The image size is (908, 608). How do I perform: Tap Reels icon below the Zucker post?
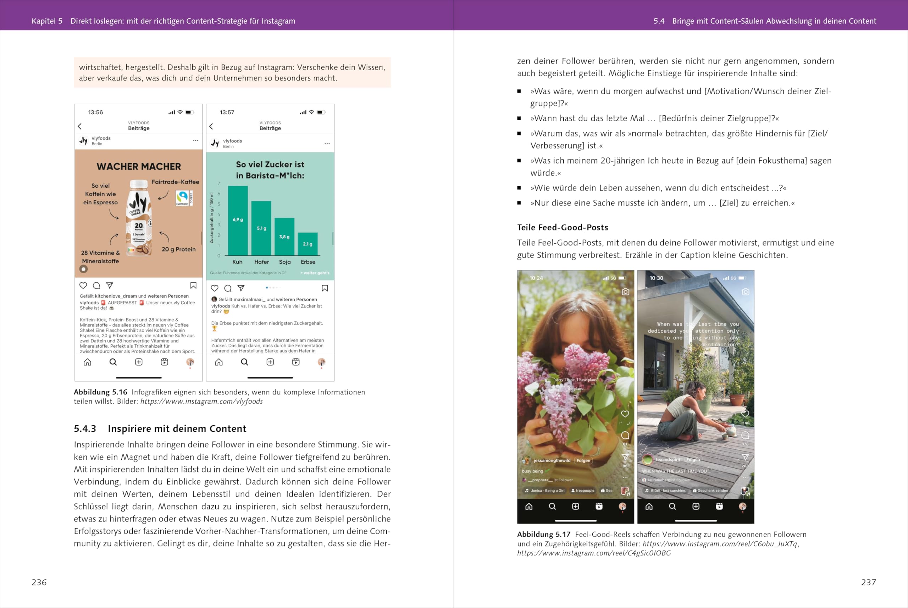(296, 362)
